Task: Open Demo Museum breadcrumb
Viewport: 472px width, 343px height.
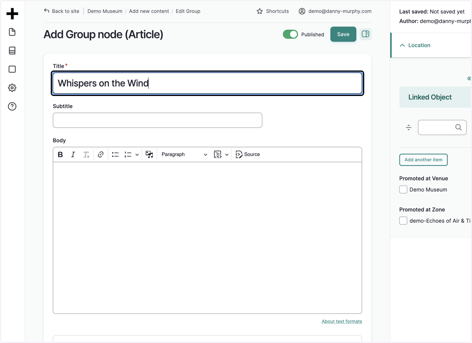Action: coord(105,11)
